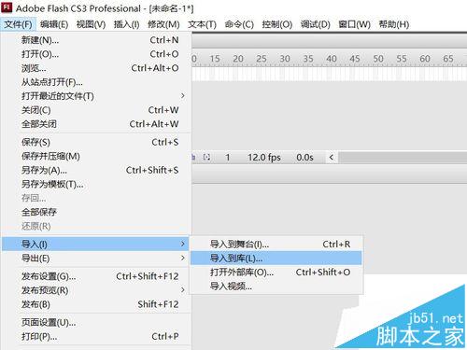Click the modify onion markers icon
This screenshot has width=467, height=350.
coord(206,158)
